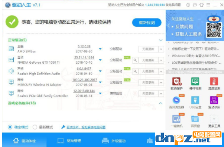This screenshot has height=147, width=224.
Task: Open version dropdown for Realtek PCIe 12.2018.80.144
Action: point(100,93)
